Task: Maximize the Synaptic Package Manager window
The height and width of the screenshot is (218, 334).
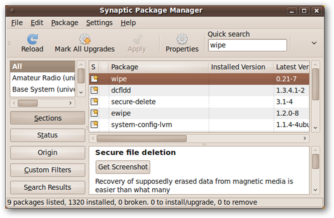Action: (304, 11)
